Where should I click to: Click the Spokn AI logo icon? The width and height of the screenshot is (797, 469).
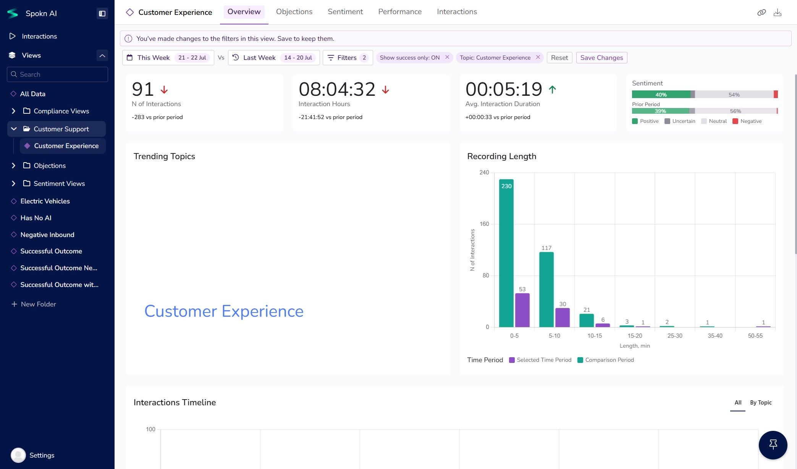13,13
